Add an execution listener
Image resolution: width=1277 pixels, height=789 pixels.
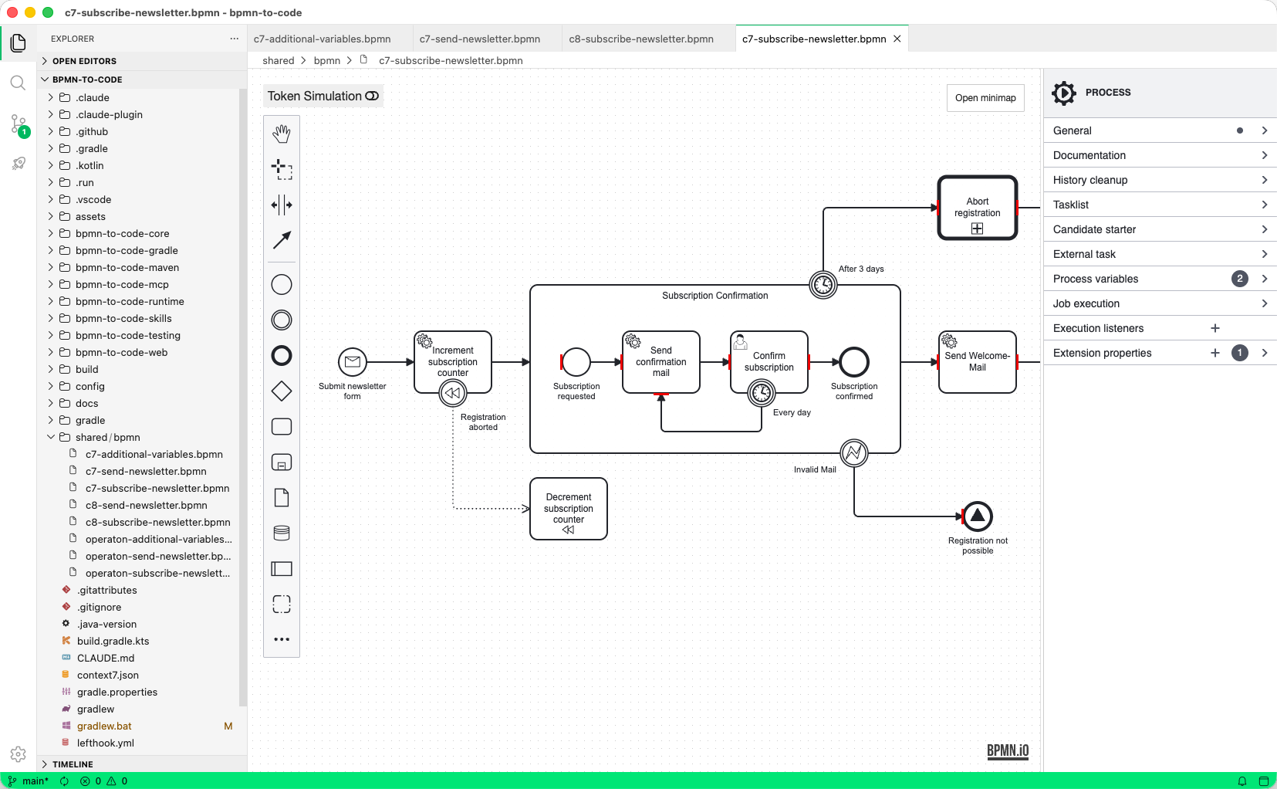[x=1215, y=328]
